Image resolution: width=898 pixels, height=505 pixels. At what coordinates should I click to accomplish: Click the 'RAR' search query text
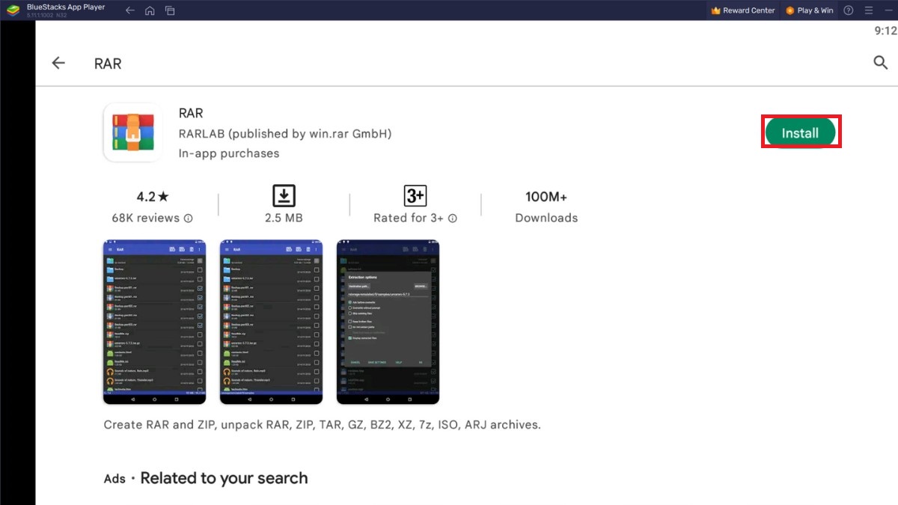pos(108,64)
